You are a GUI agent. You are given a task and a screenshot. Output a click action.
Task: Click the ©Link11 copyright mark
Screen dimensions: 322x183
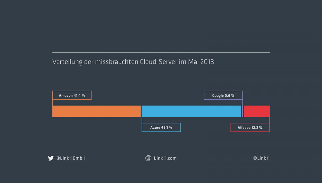262,158
